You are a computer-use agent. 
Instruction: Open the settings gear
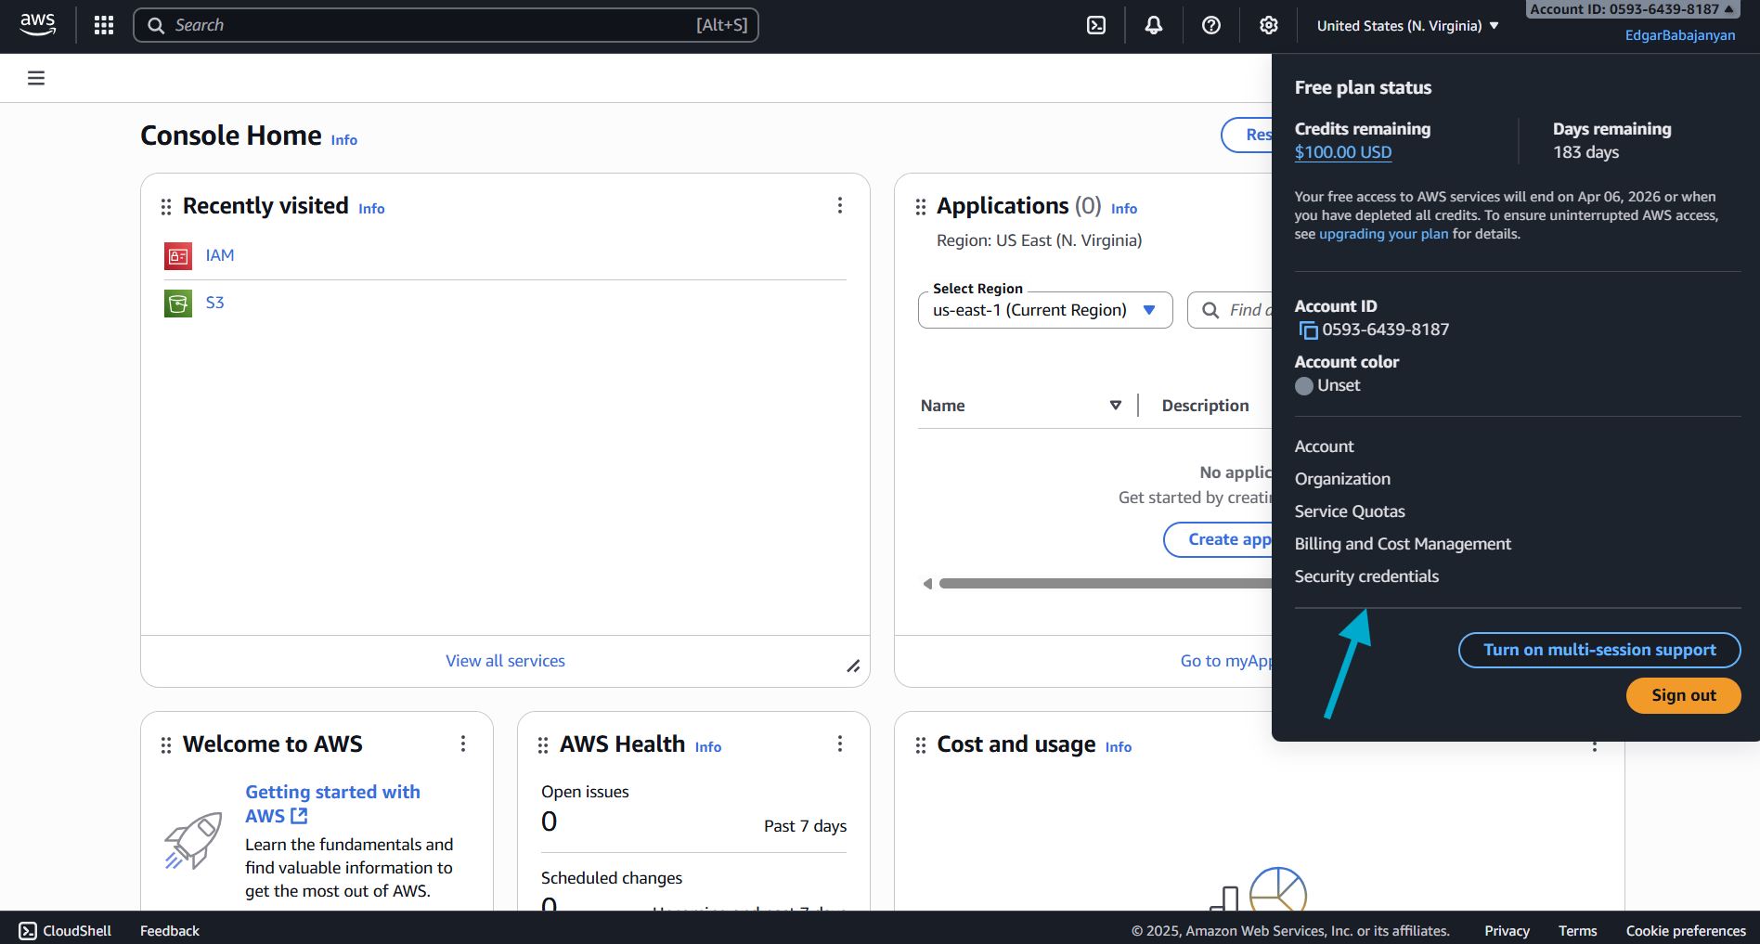(1268, 25)
